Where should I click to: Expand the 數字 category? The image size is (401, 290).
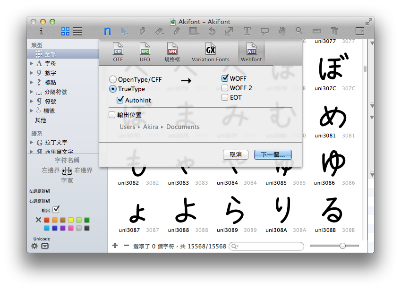point(31,73)
